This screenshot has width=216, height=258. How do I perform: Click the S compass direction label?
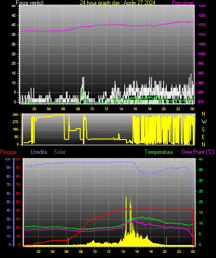[203, 130]
